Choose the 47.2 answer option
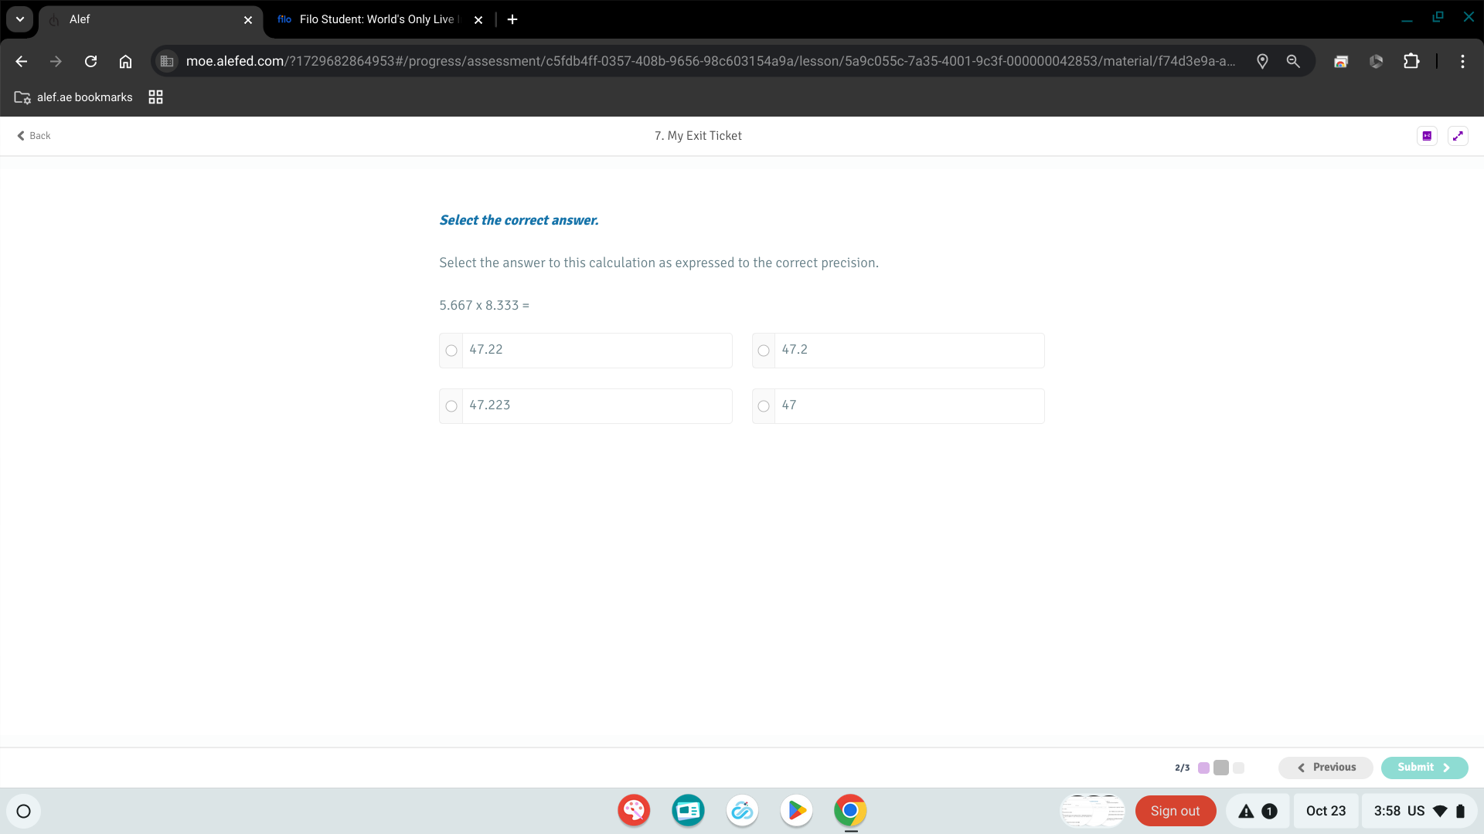1484x834 pixels. [764, 351]
